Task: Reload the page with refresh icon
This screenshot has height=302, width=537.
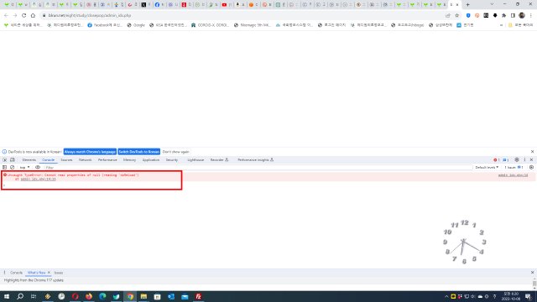Action: (x=24, y=15)
